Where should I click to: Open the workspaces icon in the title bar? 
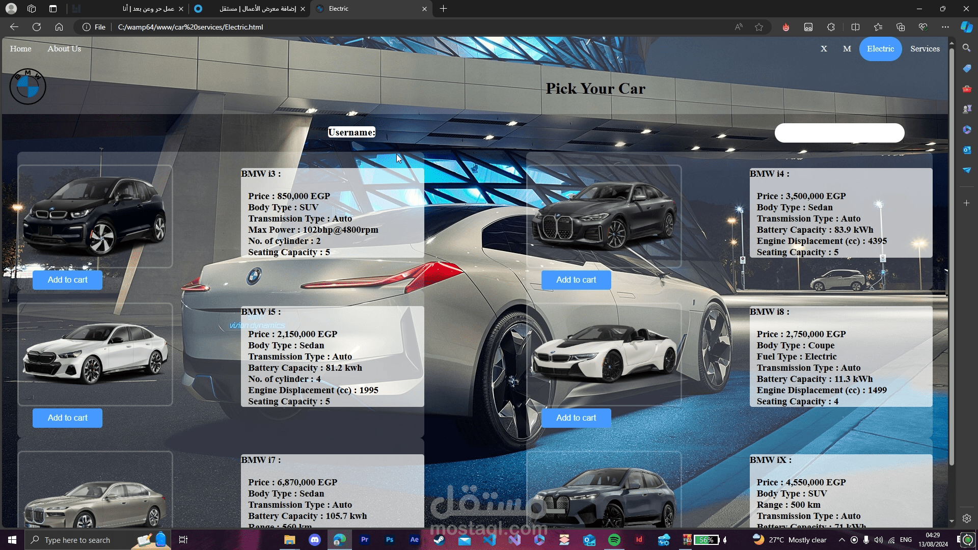pos(32,9)
